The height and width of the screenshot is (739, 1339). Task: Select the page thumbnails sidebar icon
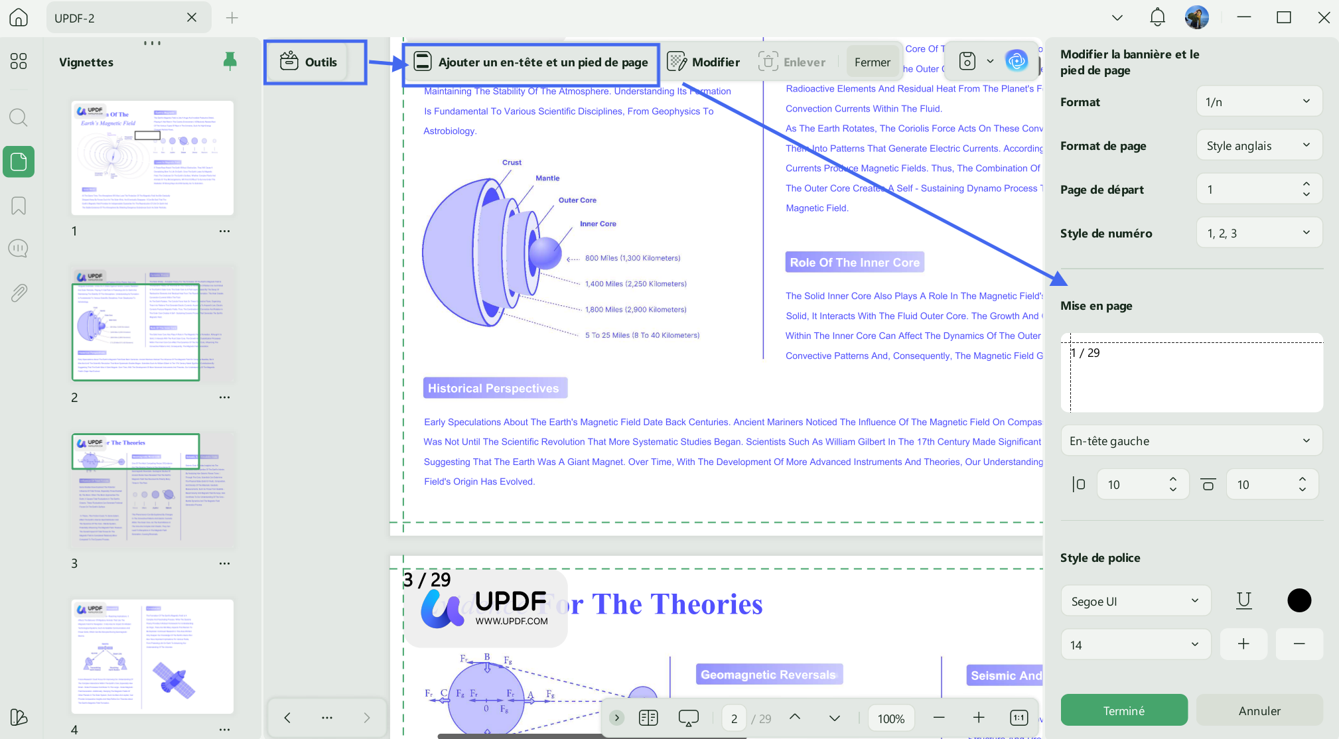[19, 162]
